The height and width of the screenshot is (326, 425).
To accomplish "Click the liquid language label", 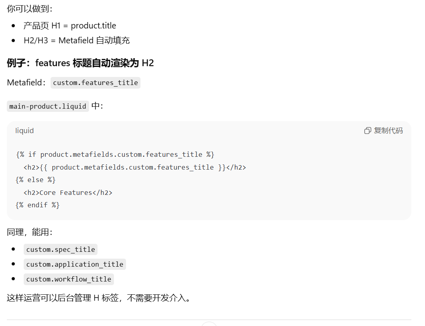I will coord(24,131).
